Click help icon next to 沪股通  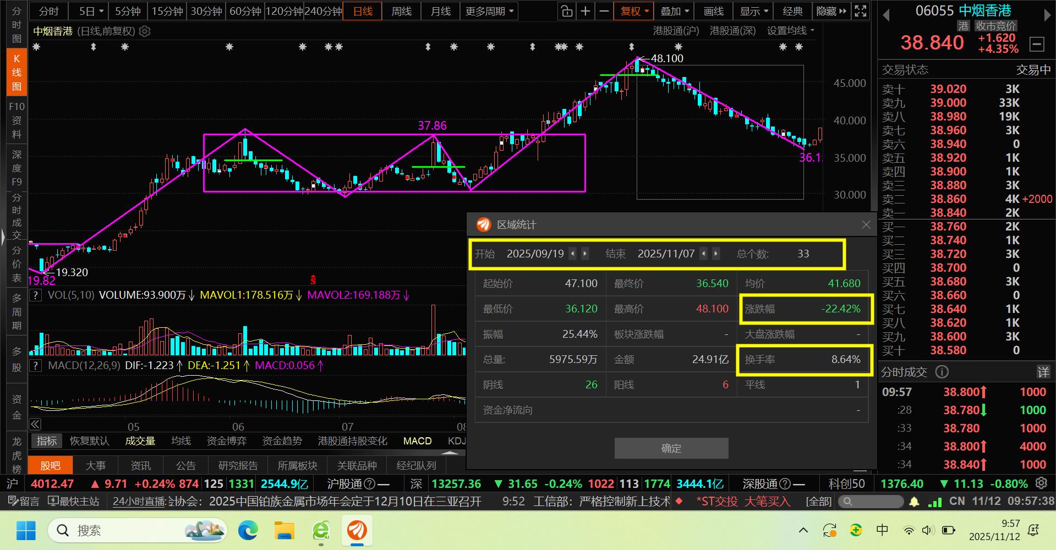point(370,484)
